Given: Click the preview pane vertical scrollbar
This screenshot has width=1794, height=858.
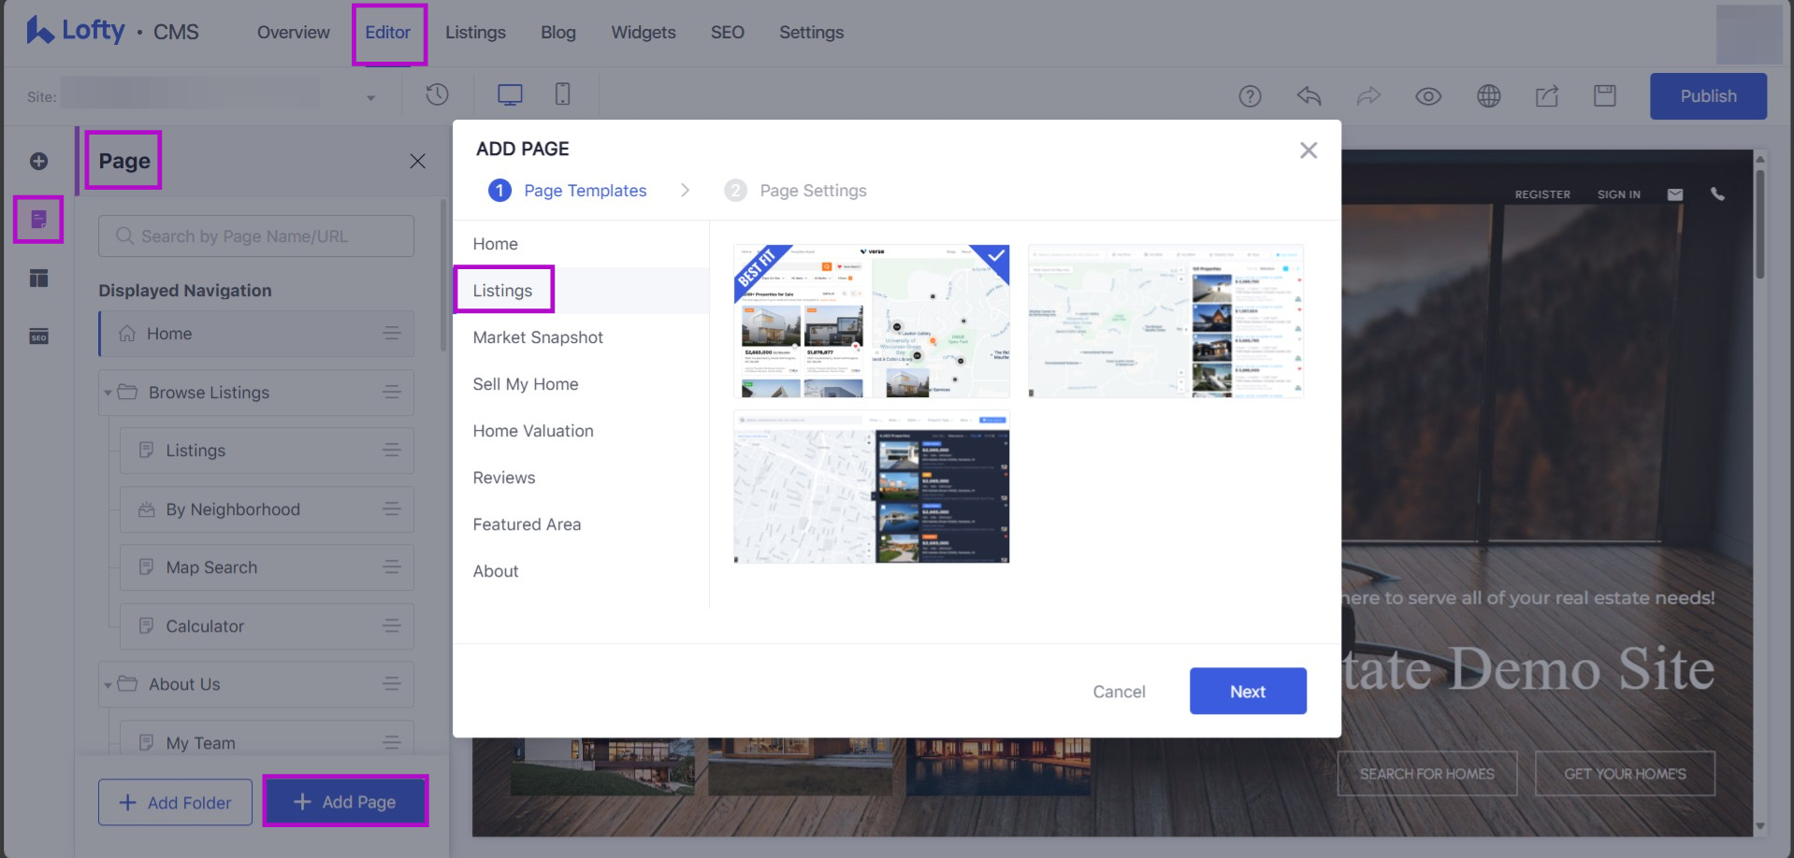Looking at the screenshot, I should (1759, 224).
